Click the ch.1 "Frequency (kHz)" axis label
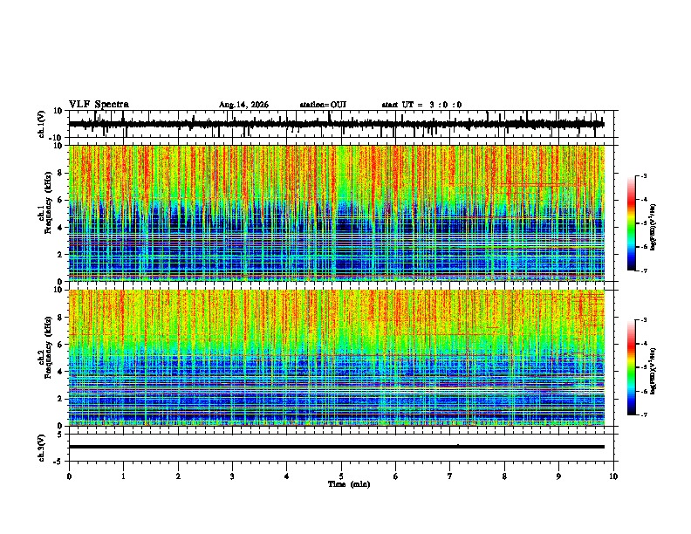 [x=48, y=203]
